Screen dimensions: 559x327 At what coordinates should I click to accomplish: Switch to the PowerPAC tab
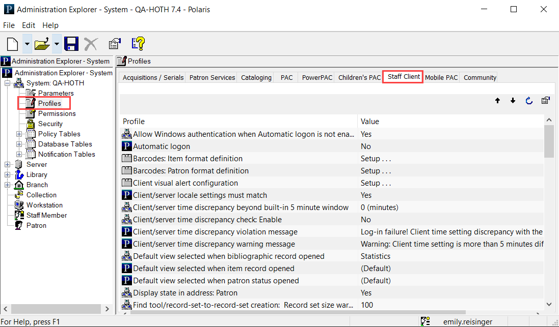tap(317, 78)
